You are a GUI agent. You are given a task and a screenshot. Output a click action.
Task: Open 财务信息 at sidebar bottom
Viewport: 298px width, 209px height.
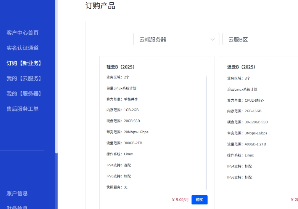click(x=17, y=207)
